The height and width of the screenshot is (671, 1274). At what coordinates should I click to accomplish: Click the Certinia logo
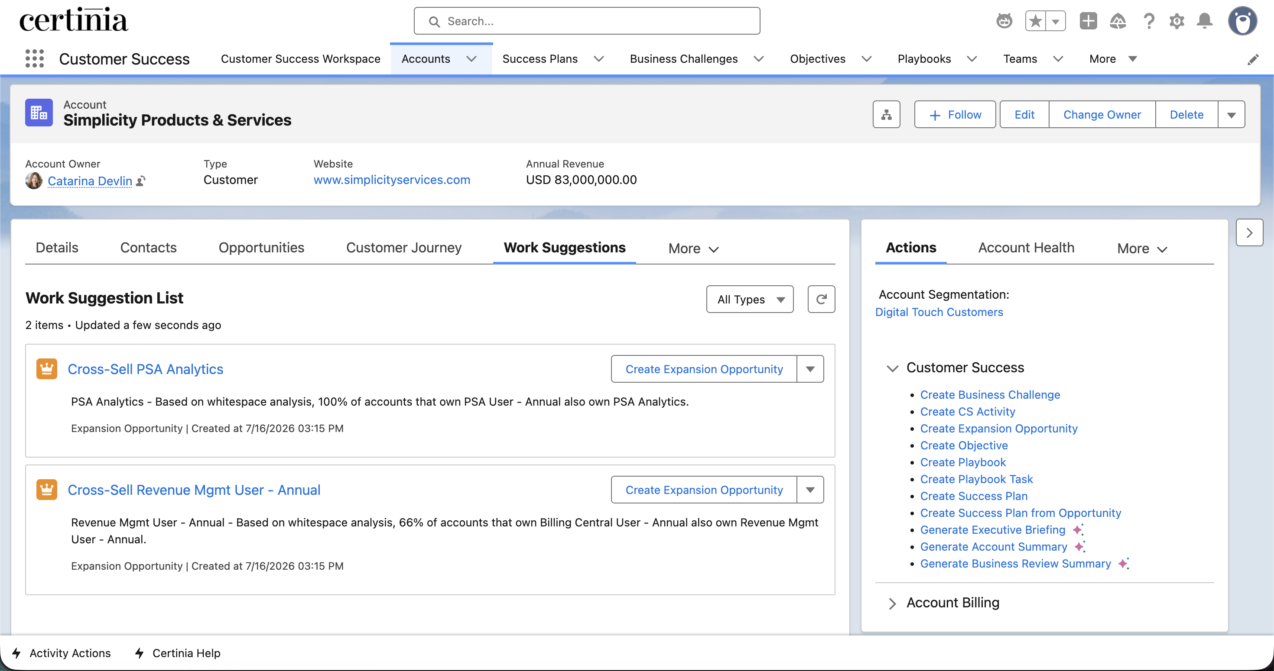coord(74,20)
